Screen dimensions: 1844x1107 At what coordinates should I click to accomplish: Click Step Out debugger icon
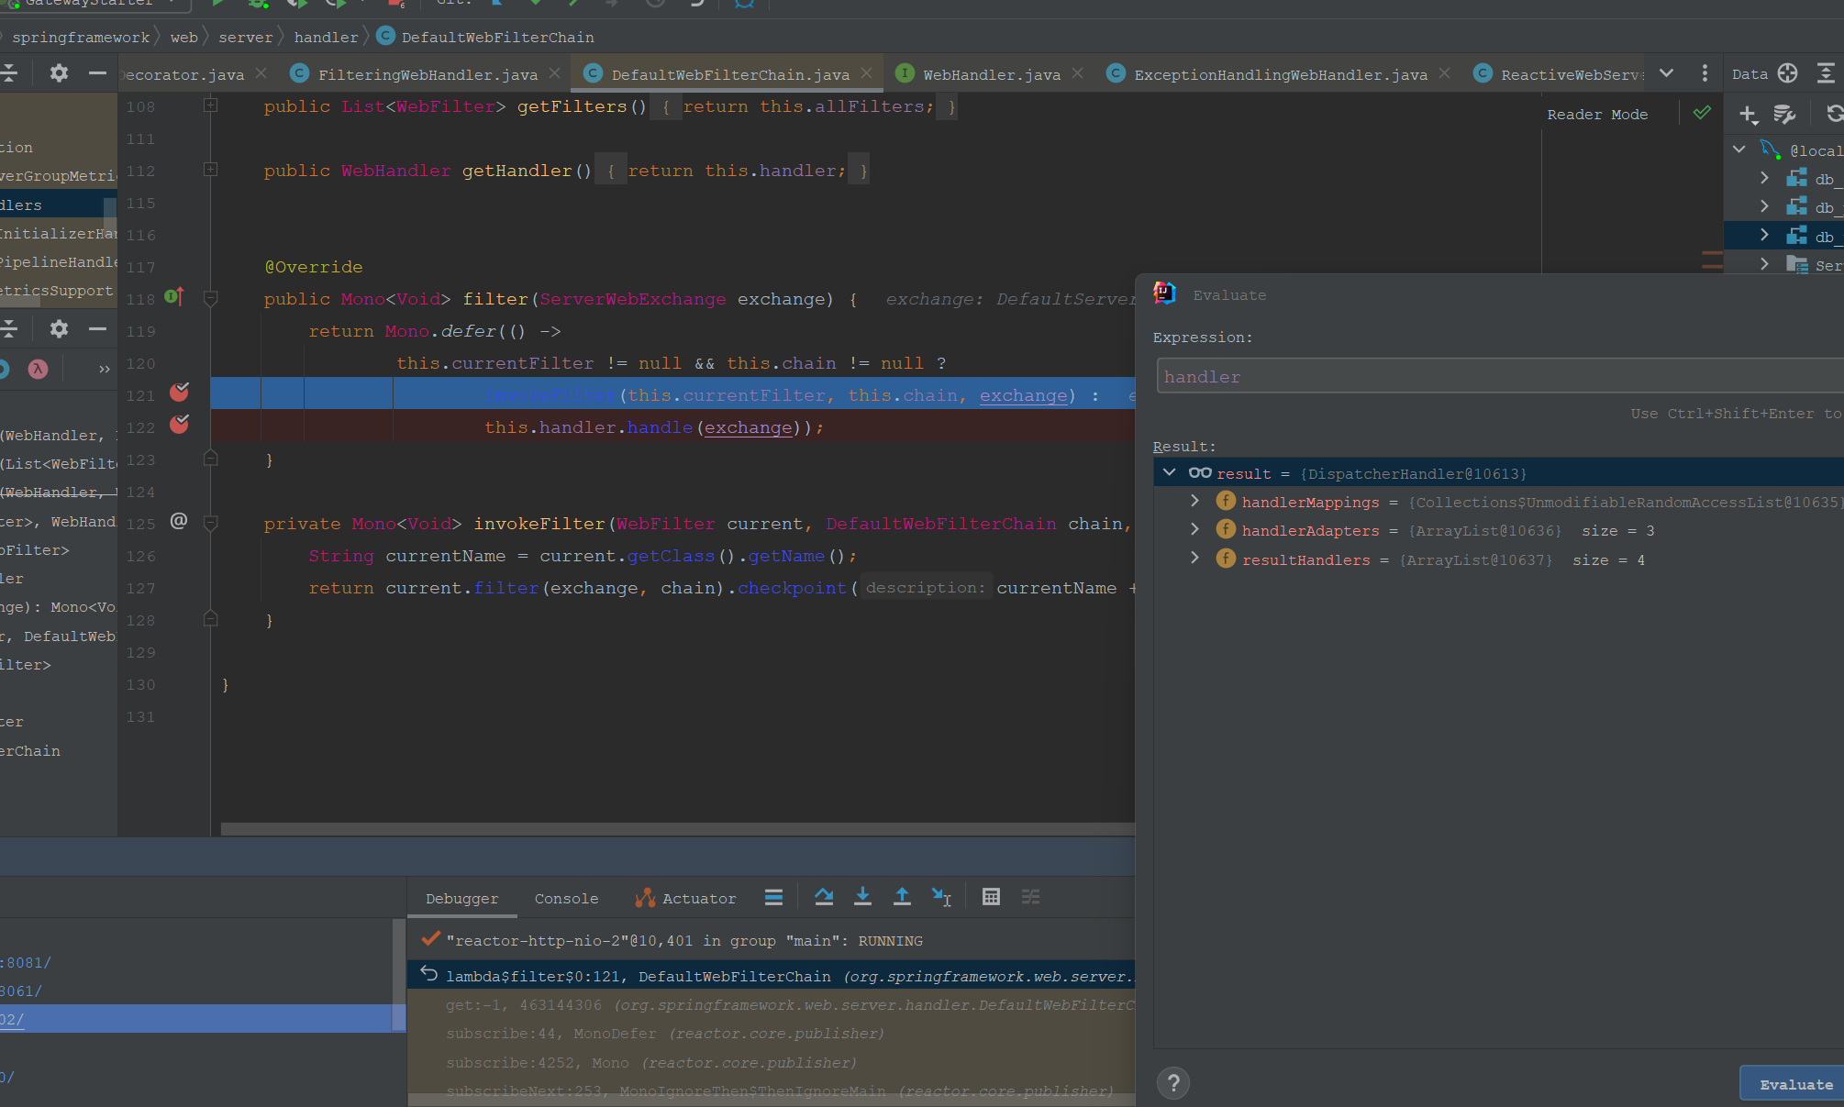tap(902, 897)
